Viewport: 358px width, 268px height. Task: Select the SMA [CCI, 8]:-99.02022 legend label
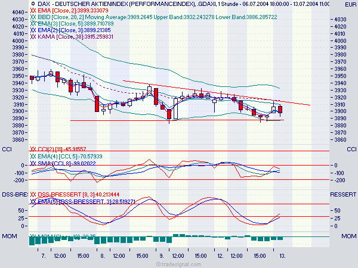pos(67,163)
